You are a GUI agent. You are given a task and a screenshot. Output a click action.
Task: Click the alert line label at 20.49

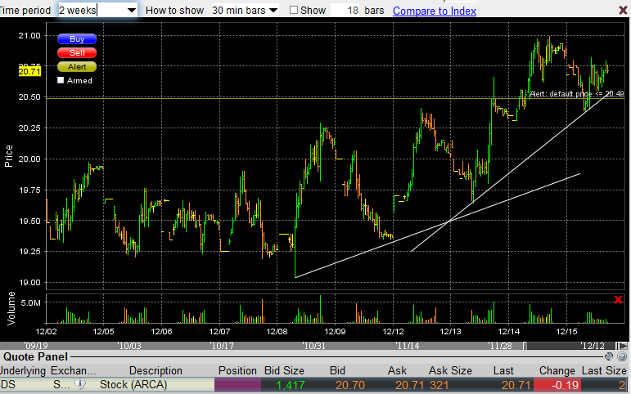[577, 94]
